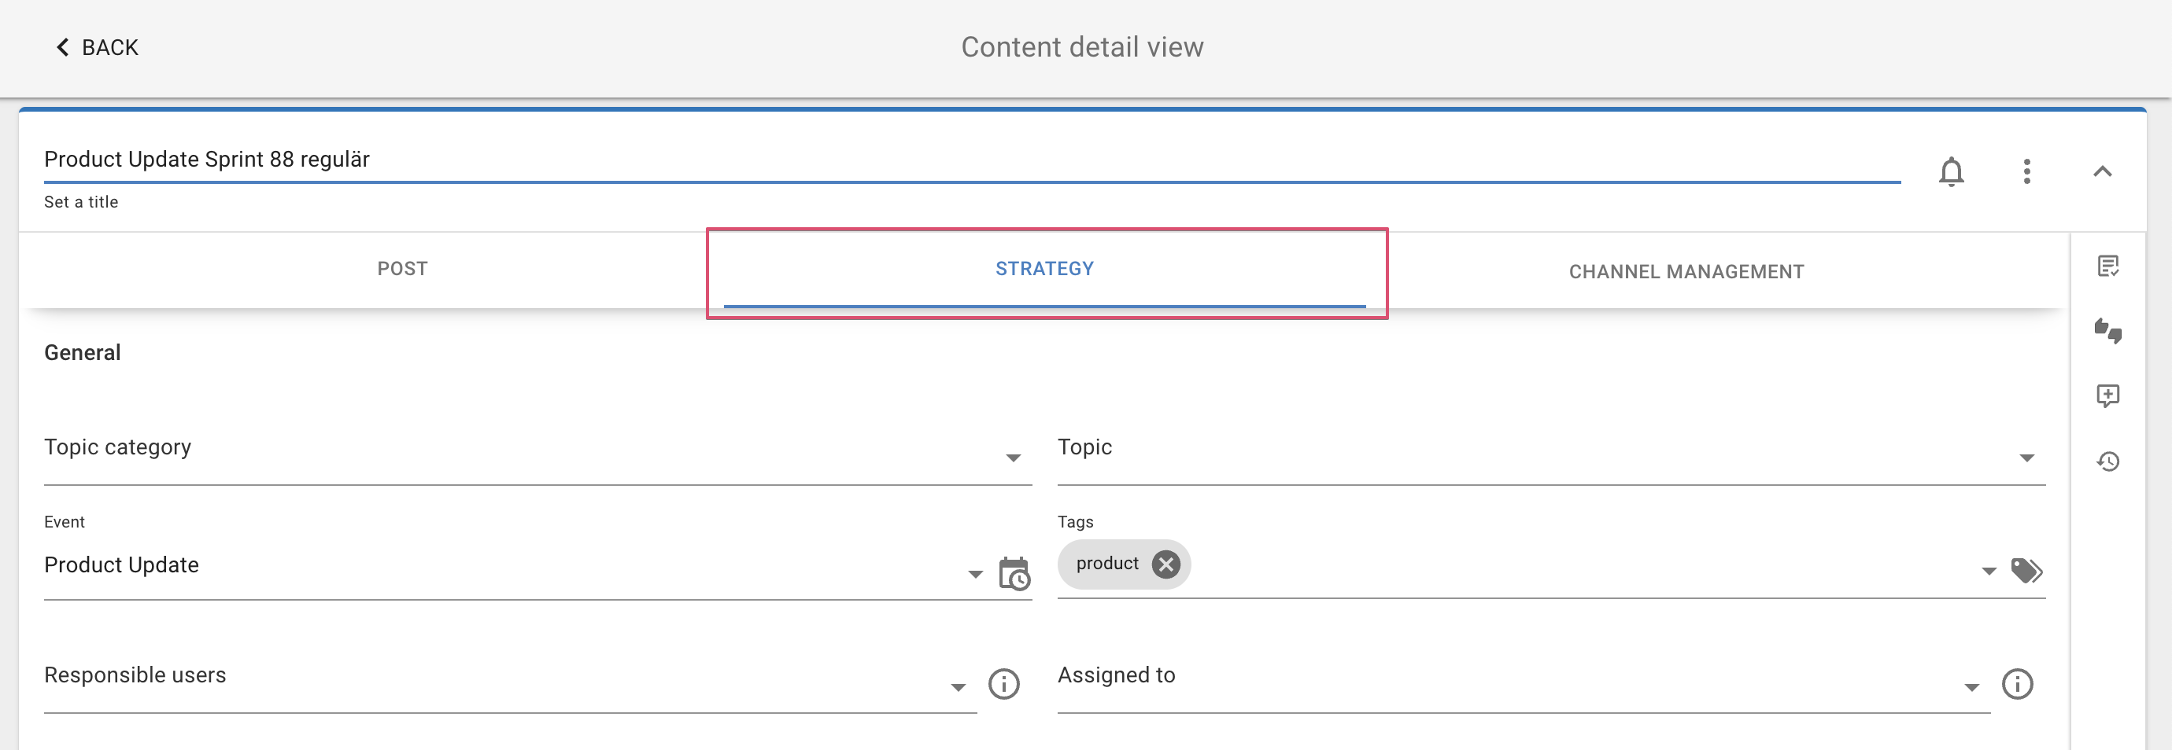The height and width of the screenshot is (750, 2172).
Task: Open the three-dot more options menu
Action: pos(2027,171)
